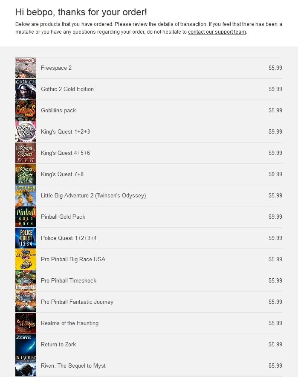Open Pro Pinball Big Race USA cover
This screenshot has height=377, width=298.
coord(26,260)
